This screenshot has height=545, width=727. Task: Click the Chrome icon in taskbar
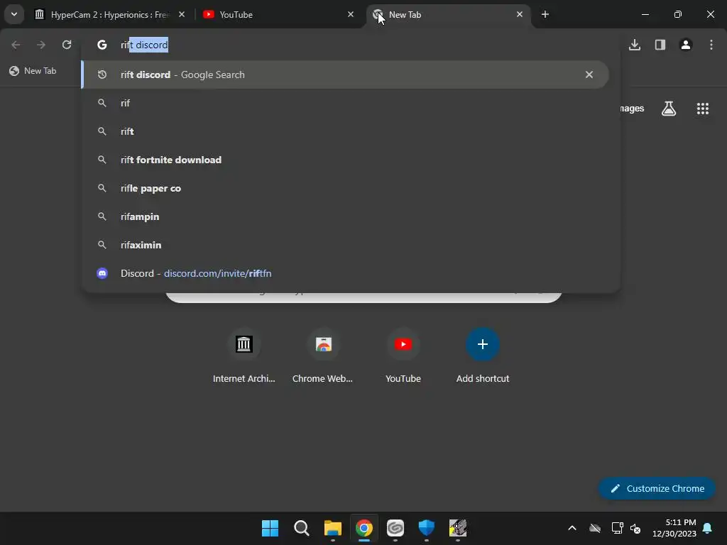pyautogui.click(x=364, y=528)
